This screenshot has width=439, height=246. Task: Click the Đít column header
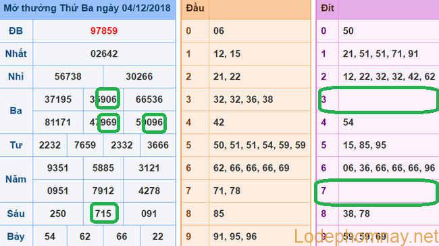[x=328, y=8]
